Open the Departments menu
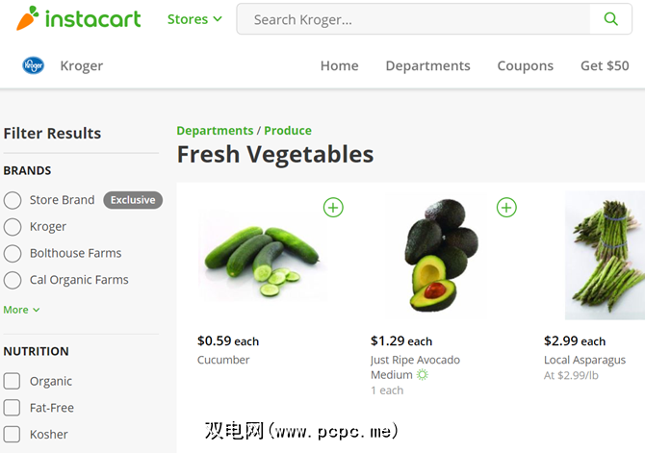 point(427,65)
